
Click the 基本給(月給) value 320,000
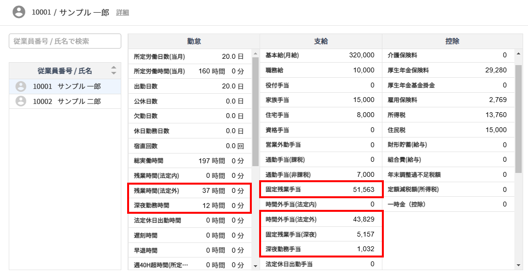tap(361, 55)
